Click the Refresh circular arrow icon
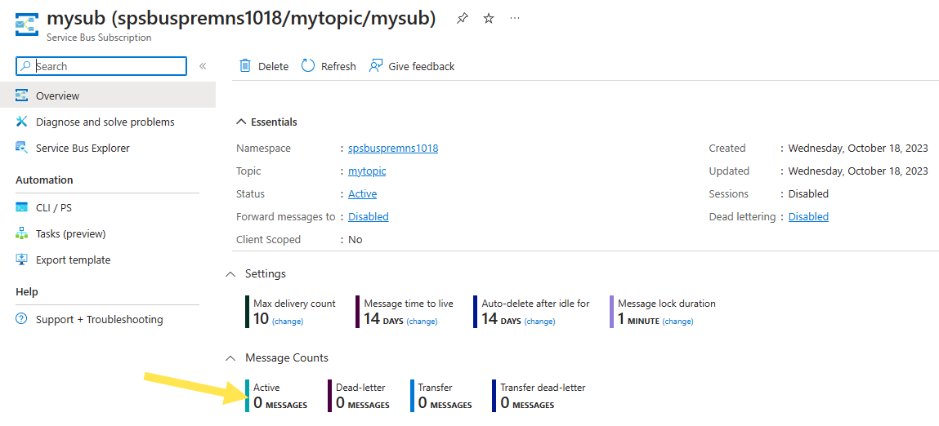The height and width of the screenshot is (426, 939). [x=308, y=66]
